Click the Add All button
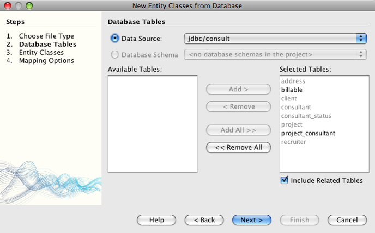Viewport: 375px width, 233px height. 238,130
